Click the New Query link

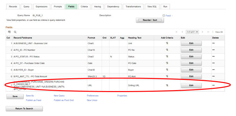(x=59, y=96)
